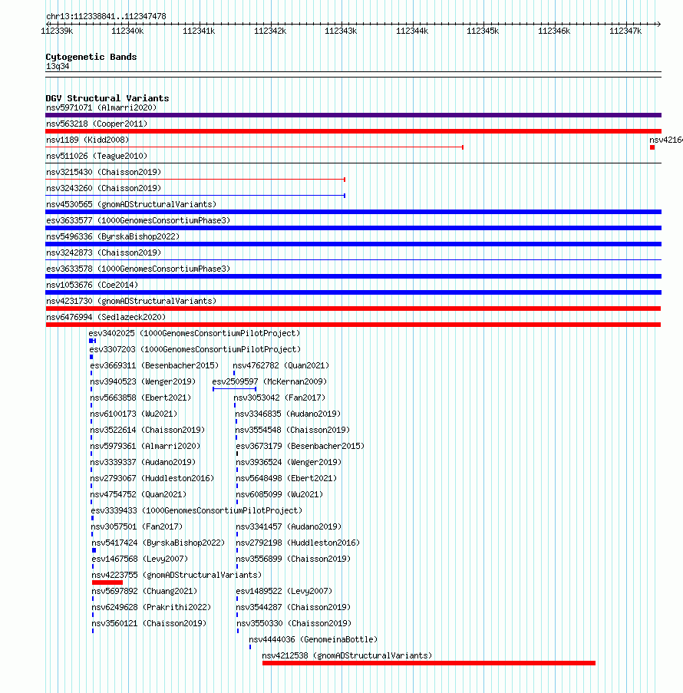Open nsv3242873 (Chaisson2019) label
This screenshot has height=693, width=683.
[x=104, y=252]
